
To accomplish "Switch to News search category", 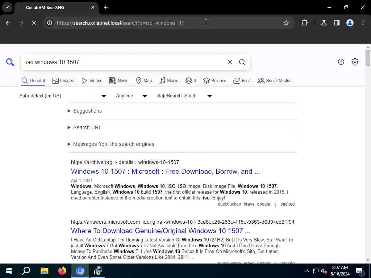I will pyautogui.click(x=118, y=81).
